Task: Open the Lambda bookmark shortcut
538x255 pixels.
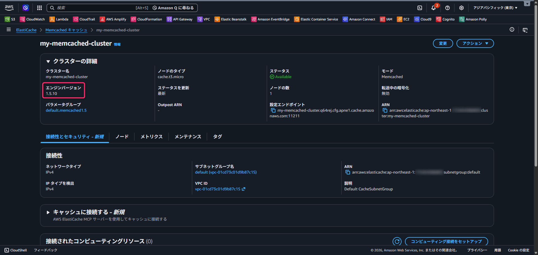Action: coord(59,19)
